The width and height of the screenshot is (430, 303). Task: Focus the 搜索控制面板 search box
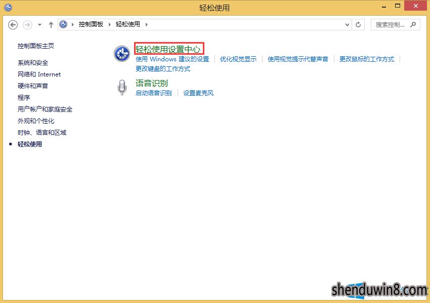coord(395,25)
